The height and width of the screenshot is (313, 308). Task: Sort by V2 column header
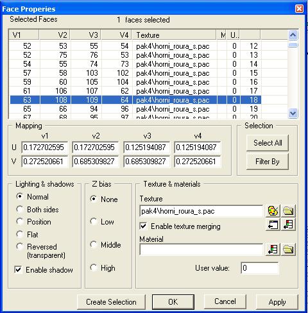point(55,35)
